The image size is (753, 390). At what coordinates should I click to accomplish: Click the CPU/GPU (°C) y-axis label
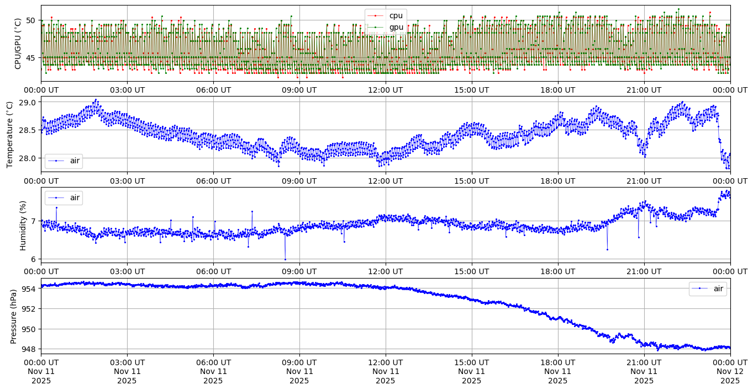coord(18,44)
